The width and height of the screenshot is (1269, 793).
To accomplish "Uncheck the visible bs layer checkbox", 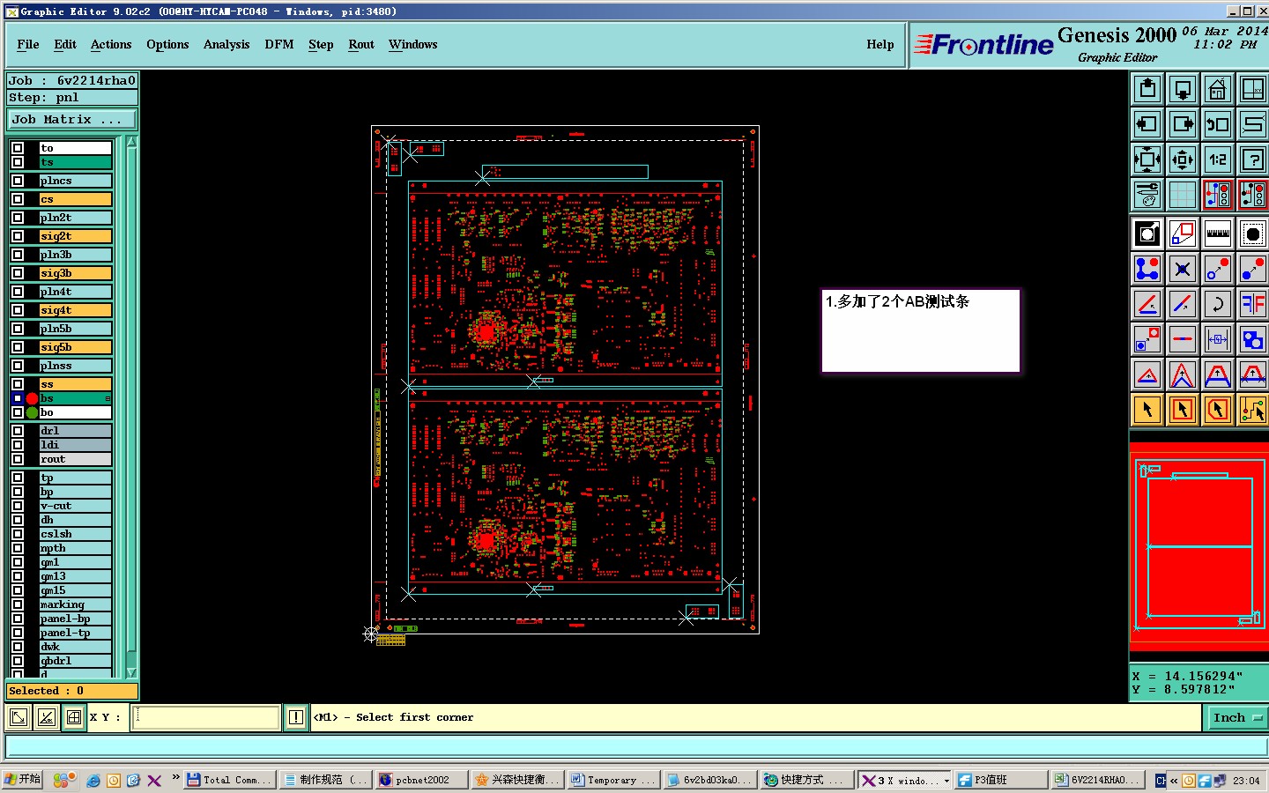I will pyautogui.click(x=18, y=398).
